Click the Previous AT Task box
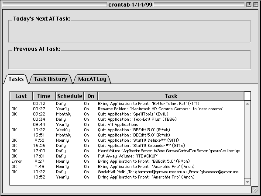This screenshot has width=261, height=196. click(129, 59)
